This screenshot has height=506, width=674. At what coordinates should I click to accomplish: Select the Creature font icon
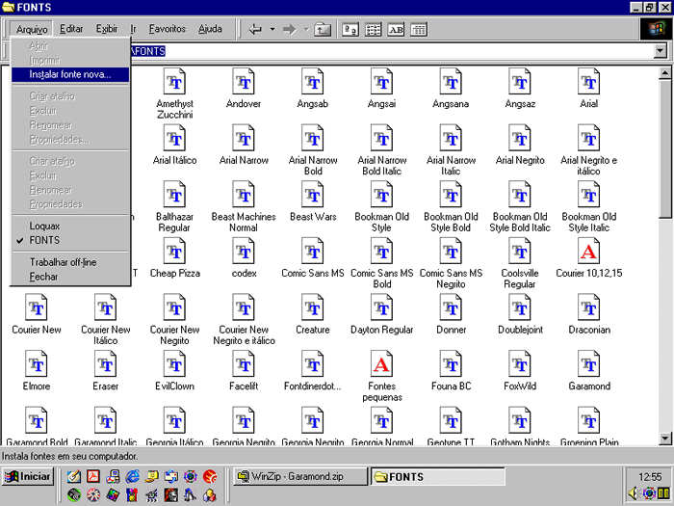pos(313,307)
